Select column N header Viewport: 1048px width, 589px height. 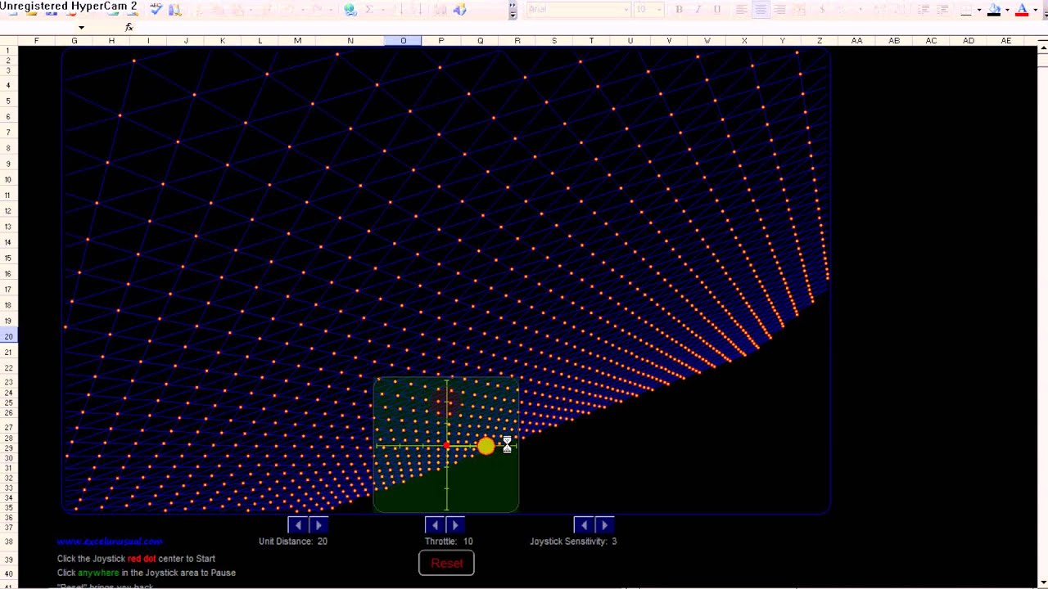pyautogui.click(x=350, y=40)
